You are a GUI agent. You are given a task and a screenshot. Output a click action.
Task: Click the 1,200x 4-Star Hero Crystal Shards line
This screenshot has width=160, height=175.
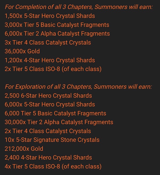pos(50,60)
